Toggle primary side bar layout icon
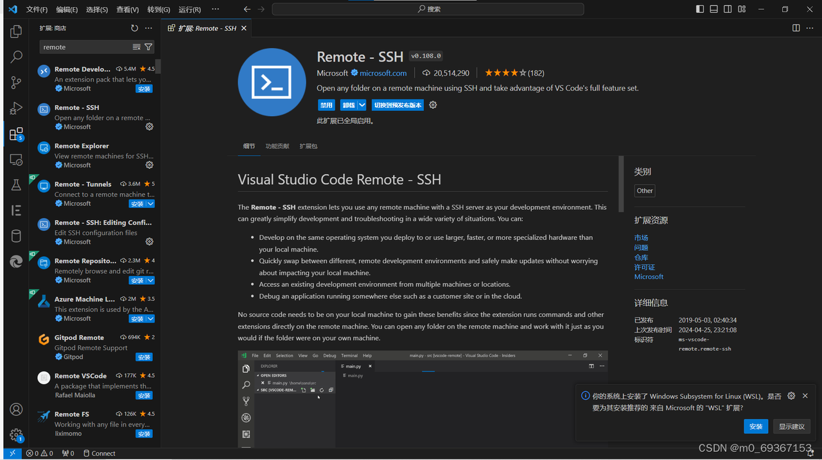 click(700, 9)
